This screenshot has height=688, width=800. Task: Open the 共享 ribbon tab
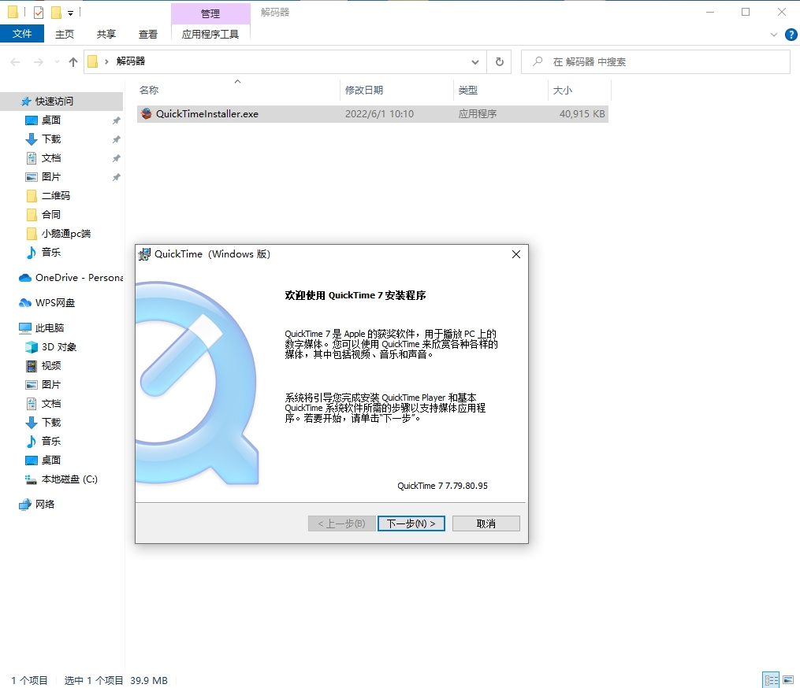[106, 34]
